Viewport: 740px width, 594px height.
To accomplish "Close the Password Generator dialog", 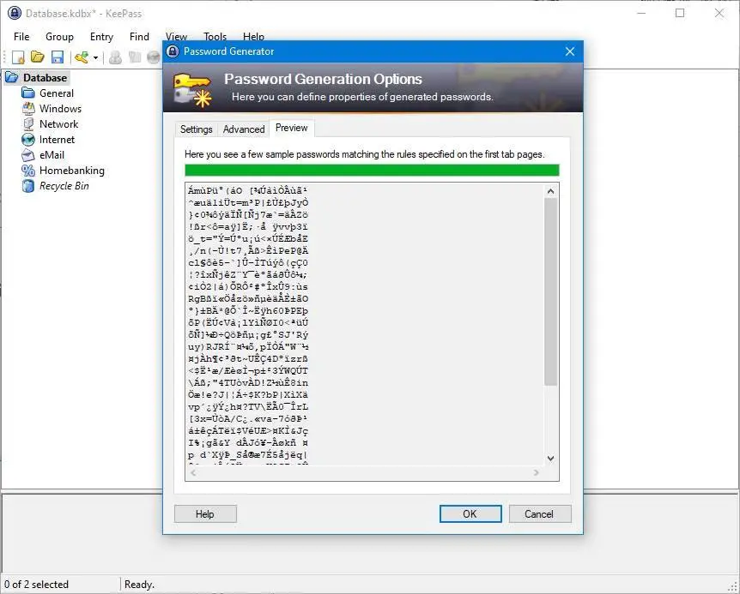I will [x=570, y=51].
